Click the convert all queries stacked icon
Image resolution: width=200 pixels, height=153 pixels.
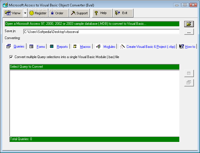click(x=189, y=83)
